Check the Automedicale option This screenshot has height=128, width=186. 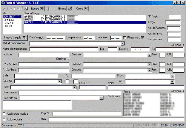click(4, 119)
